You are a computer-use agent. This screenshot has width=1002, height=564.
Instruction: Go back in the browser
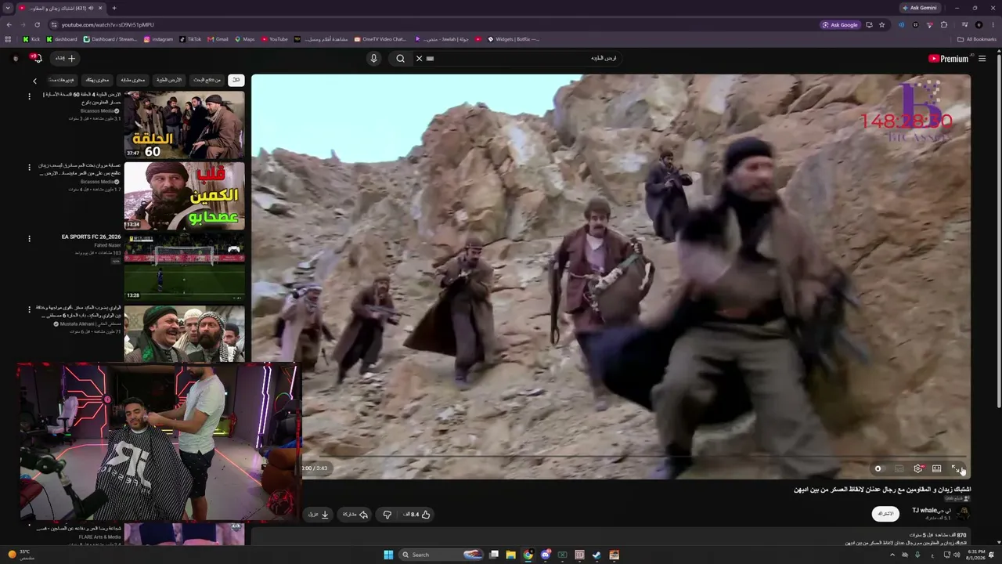pyautogui.click(x=9, y=25)
